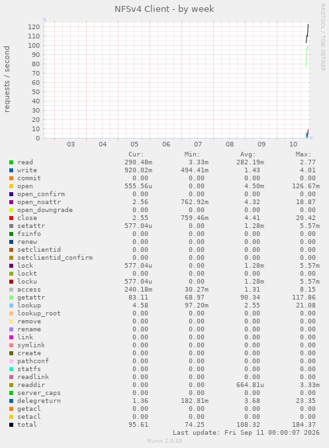Click the blue write legend swatch
Screen dimensions: 329x448
point(11,170)
